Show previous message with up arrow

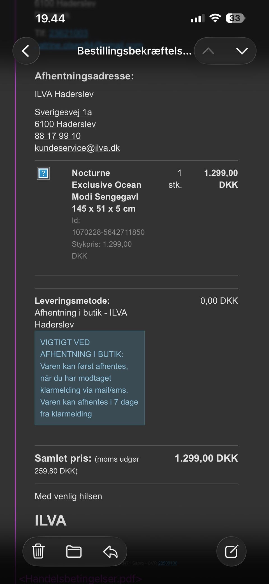[x=208, y=51]
